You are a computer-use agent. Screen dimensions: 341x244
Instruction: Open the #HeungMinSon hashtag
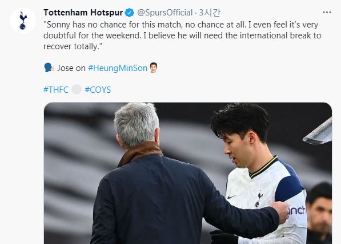click(x=118, y=68)
